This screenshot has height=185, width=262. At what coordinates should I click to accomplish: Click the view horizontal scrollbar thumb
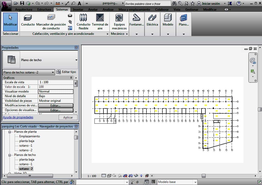204,176
